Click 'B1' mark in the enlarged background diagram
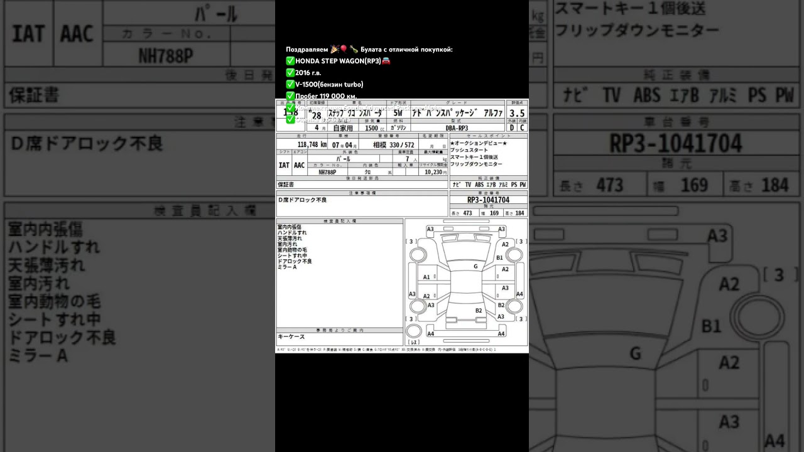This screenshot has width=804, height=452. pyautogui.click(x=711, y=326)
